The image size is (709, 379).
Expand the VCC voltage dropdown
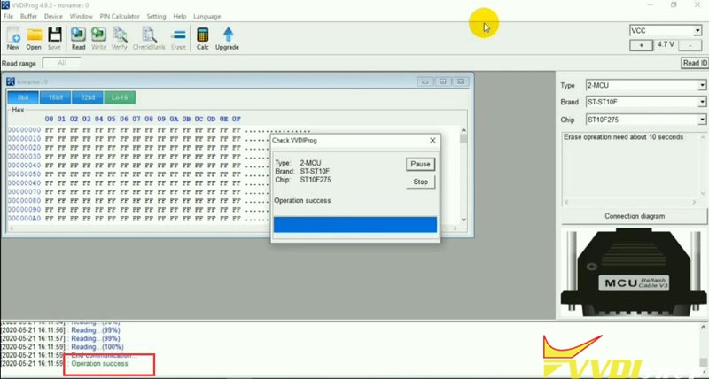[x=697, y=31]
